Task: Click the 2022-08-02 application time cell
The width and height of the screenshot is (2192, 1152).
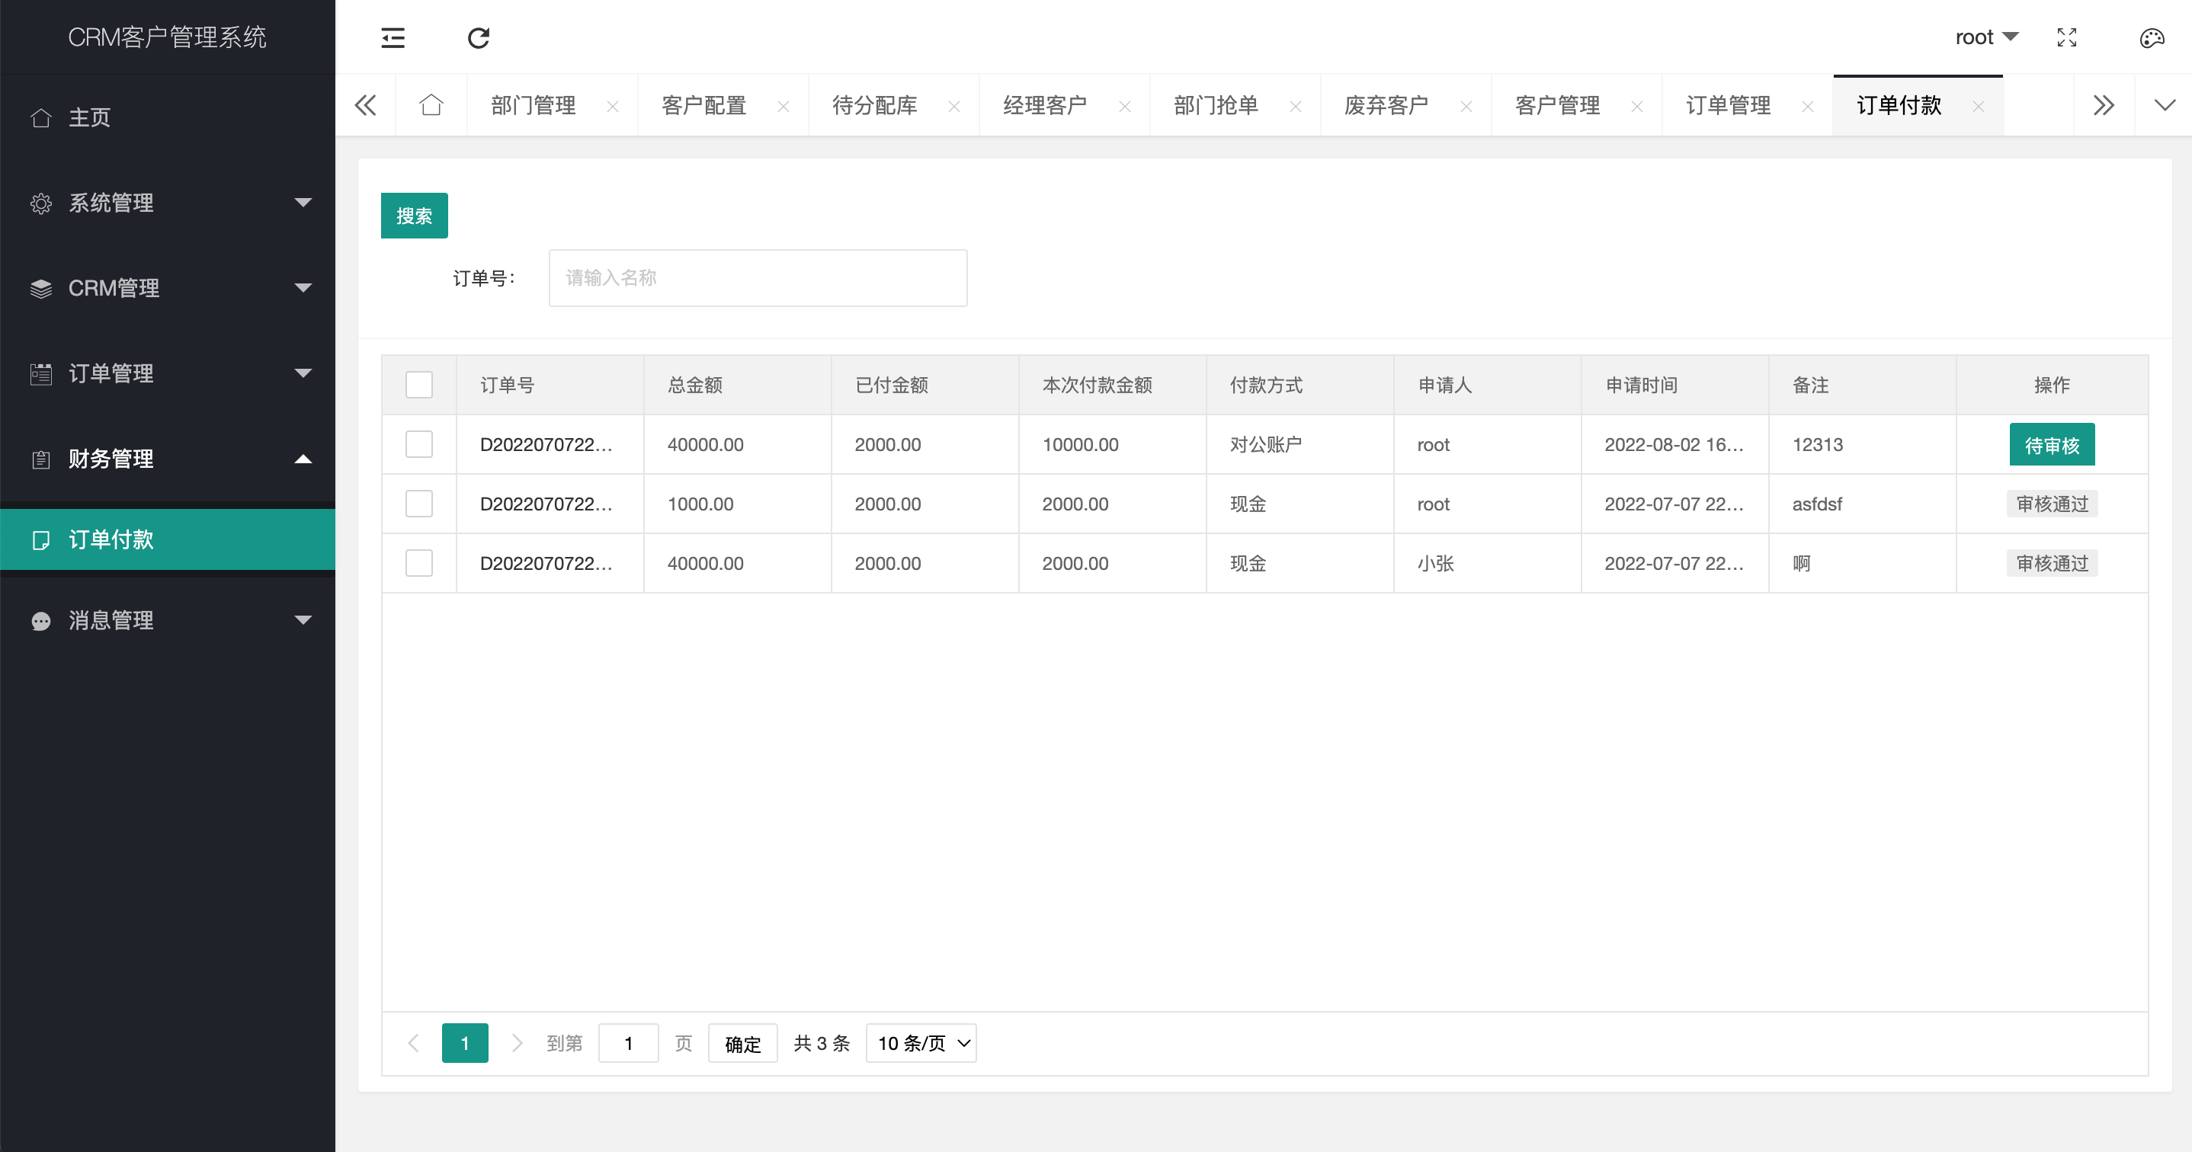Action: coord(1674,444)
